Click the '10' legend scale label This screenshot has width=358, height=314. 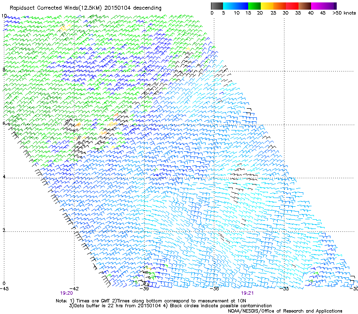pyautogui.click(x=237, y=13)
